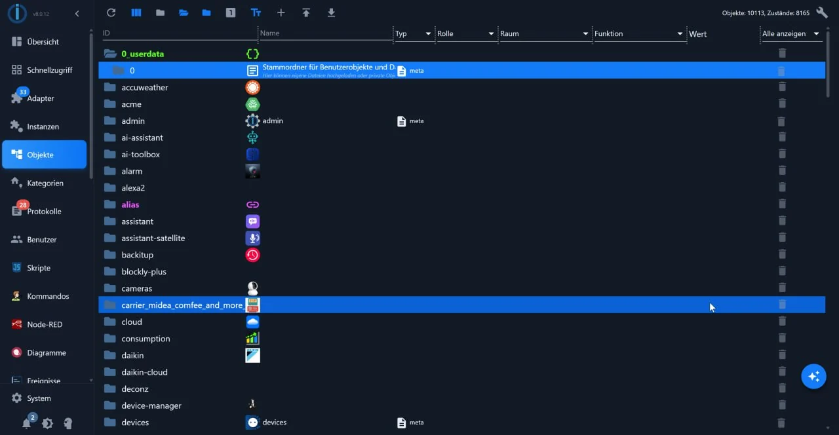The height and width of the screenshot is (435, 839).
Task: Toggle the text size 'Tt' toolbar icon
Action: click(x=256, y=13)
